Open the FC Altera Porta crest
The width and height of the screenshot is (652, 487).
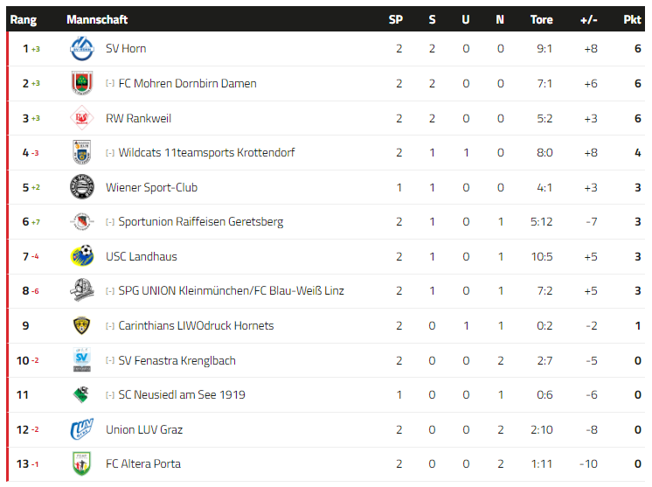tap(81, 463)
